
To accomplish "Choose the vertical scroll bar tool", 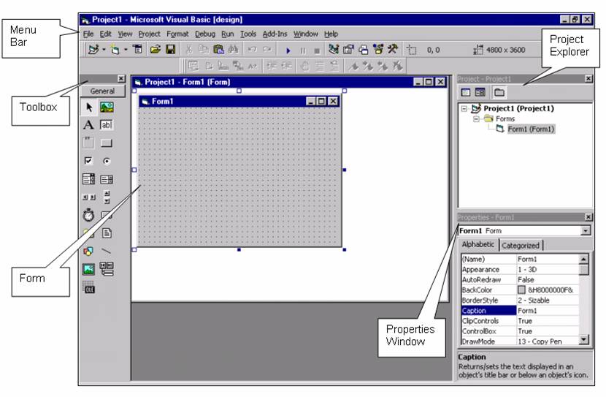I will [107, 197].
